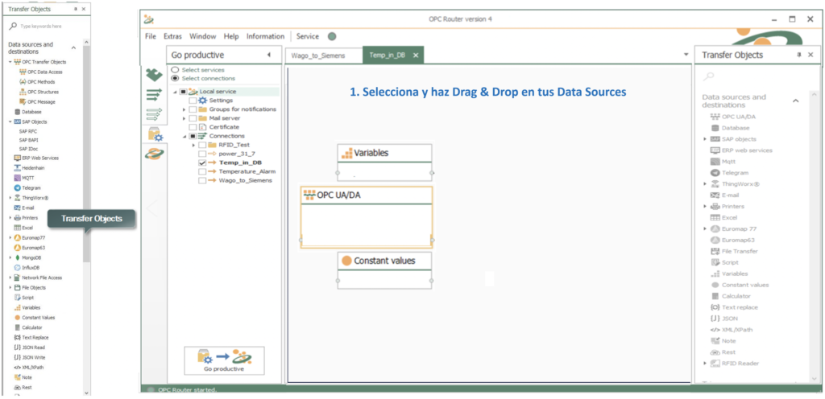
Task: Choose the OPC Structures icon
Action: 23,92
